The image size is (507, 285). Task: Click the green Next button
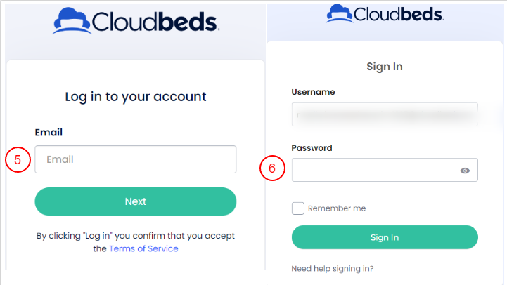pos(136,201)
